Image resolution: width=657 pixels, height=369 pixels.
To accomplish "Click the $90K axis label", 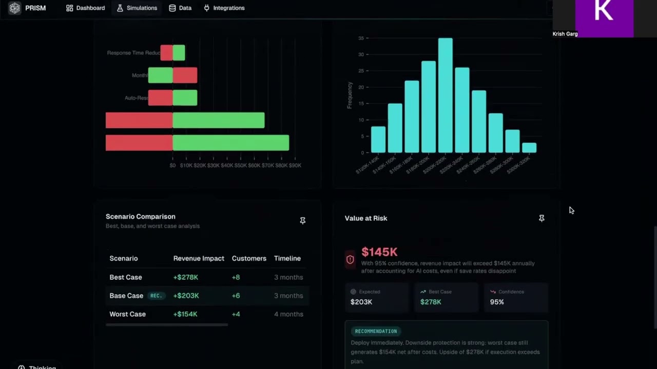I will 295,166.
